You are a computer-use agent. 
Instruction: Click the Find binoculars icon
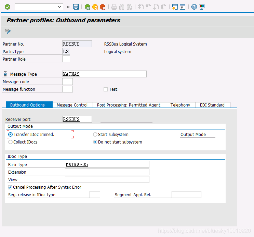click(122, 7)
